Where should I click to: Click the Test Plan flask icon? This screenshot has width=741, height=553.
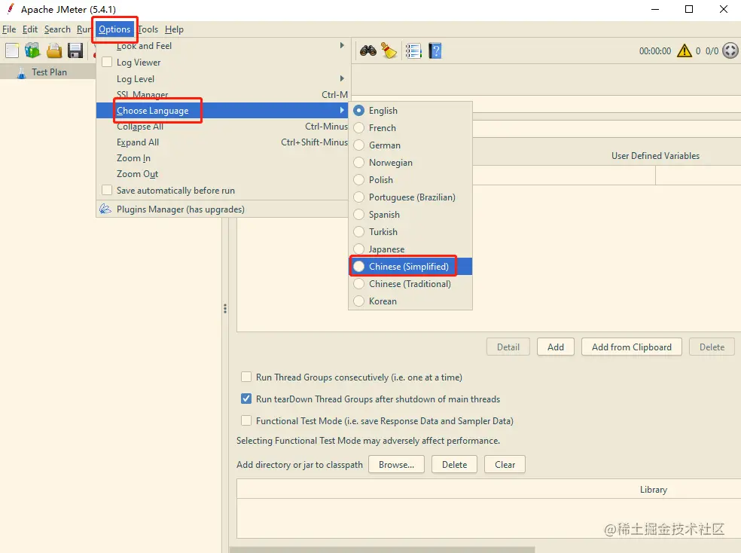coord(21,72)
